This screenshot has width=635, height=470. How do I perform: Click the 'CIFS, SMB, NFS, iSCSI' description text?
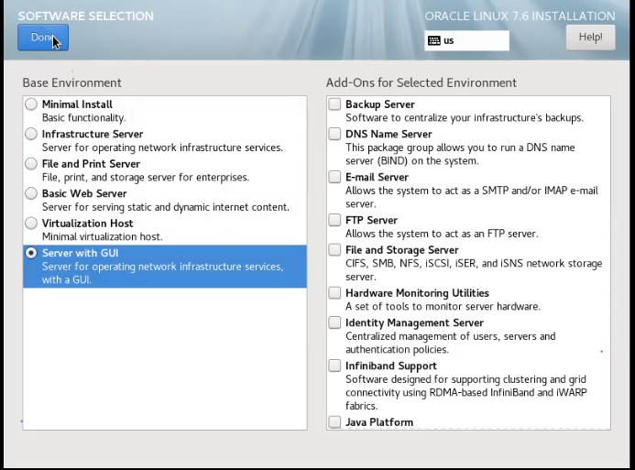coord(474,270)
